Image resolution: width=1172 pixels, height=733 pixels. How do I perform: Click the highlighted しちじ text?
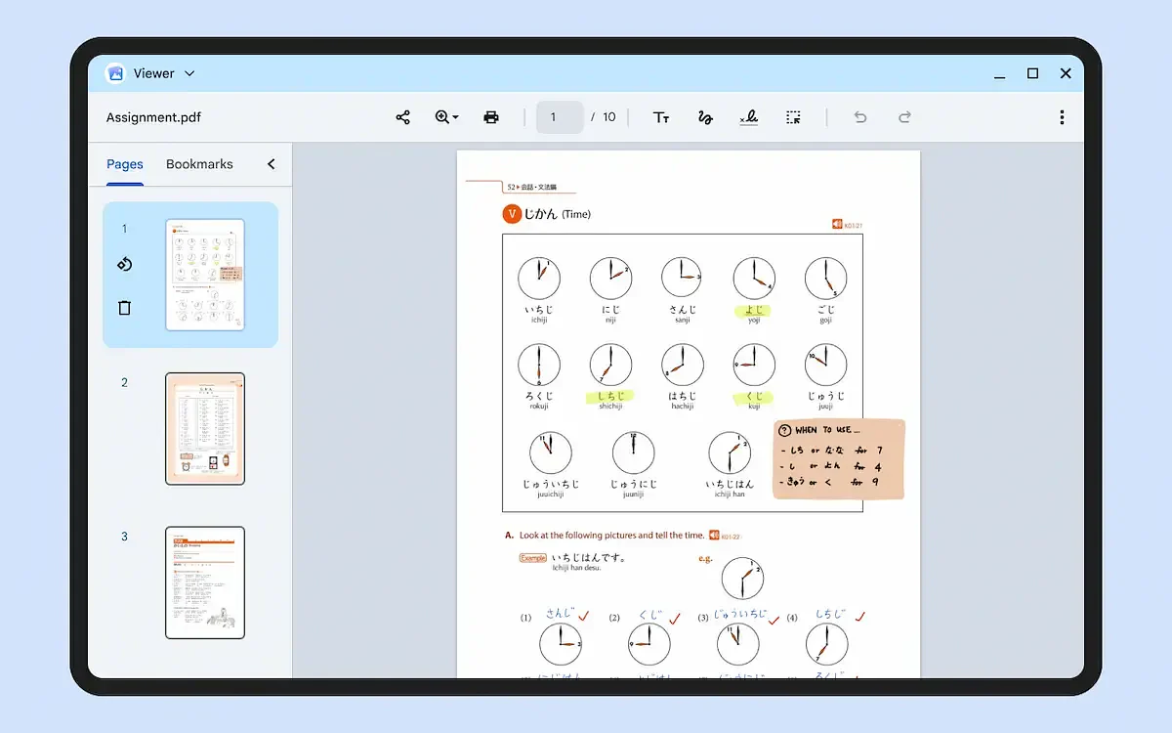(611, 396)
